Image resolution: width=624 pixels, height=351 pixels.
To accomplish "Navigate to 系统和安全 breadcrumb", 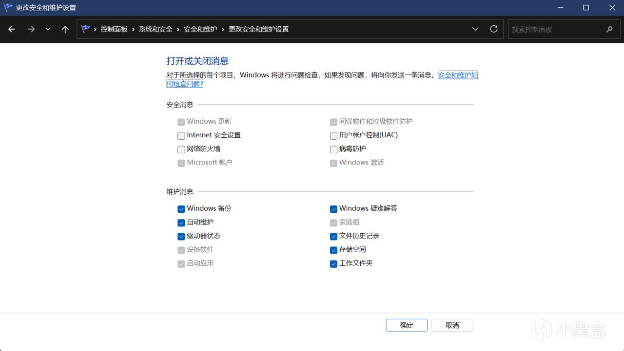I will [x=156, y=29].
